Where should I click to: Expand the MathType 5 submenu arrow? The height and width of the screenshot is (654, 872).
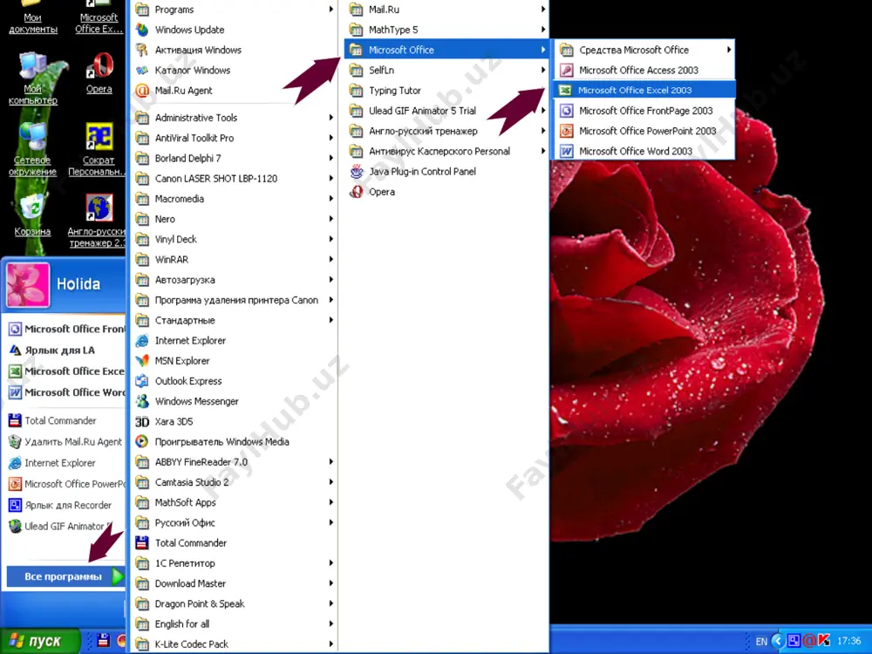click(x=542, y=30)
